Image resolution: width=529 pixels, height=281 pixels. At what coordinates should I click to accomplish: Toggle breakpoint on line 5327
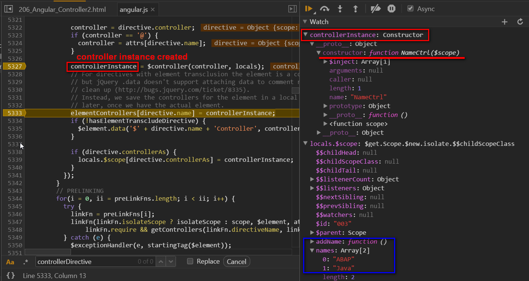click(x=14, y=67)
